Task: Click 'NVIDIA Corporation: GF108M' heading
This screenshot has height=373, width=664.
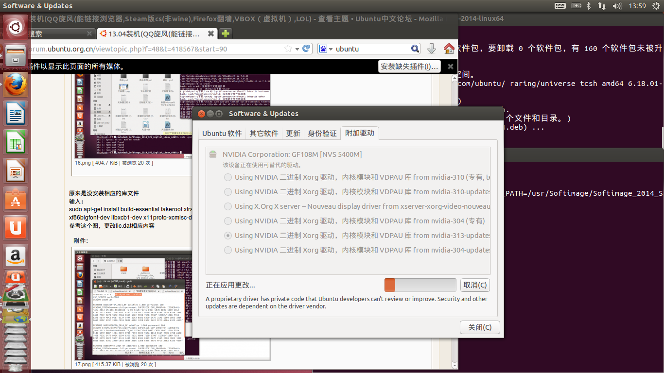Action: pos(292,154)
